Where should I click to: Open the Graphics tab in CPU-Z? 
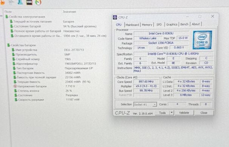(172, 24)
